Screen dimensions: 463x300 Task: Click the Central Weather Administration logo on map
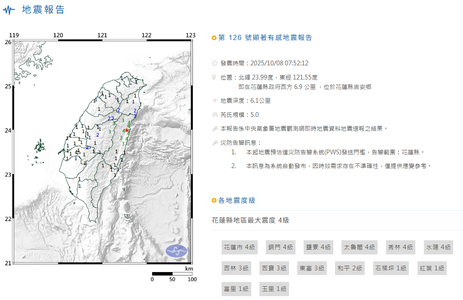coord(177,250)
